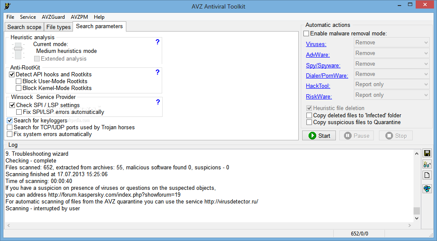Switch to the File types tab
The width and height of the screenshot is (437, 241).
point(58,27)
